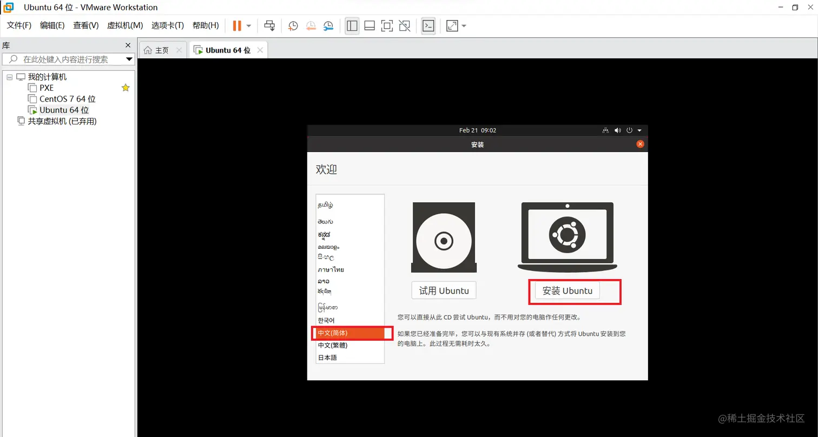
Task: Open the Ubuntu system menu arrow
Action: pos(639,130)
